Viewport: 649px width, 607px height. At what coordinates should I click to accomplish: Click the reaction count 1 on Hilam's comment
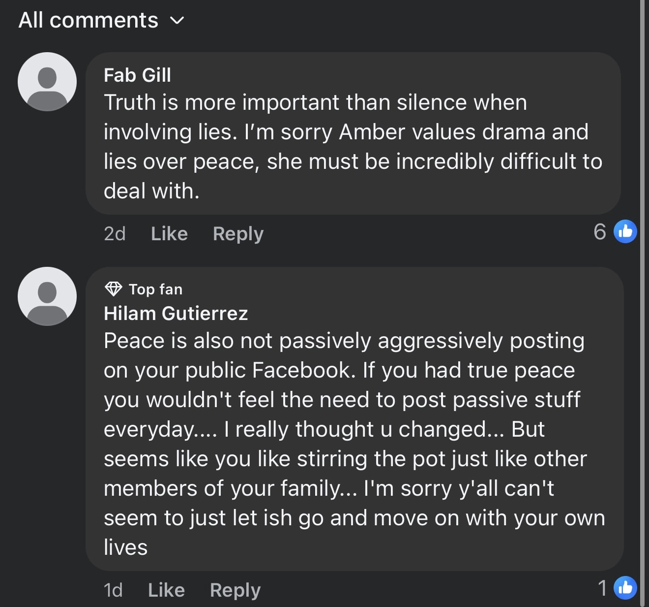click(602, 588)
